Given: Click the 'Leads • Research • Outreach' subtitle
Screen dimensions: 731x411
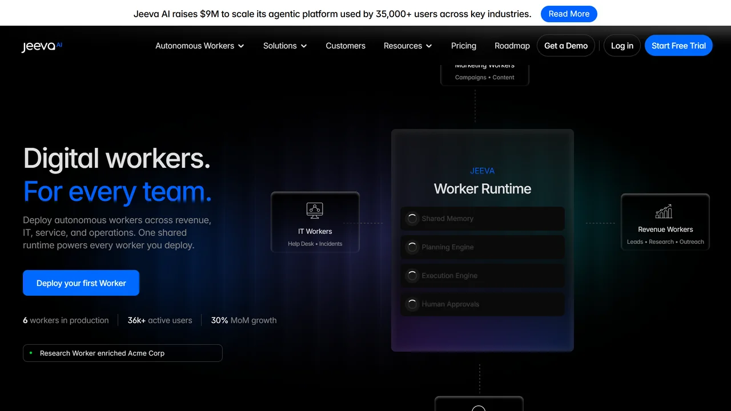Looking at the screenshot, I should (665, 241).
